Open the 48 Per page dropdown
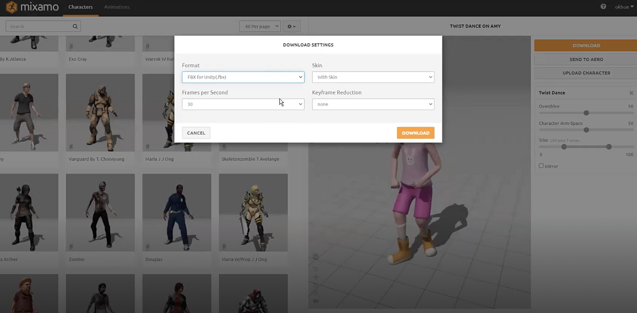Image resolution: width=637 pixels, height=313 pixels. click(260, 26)
